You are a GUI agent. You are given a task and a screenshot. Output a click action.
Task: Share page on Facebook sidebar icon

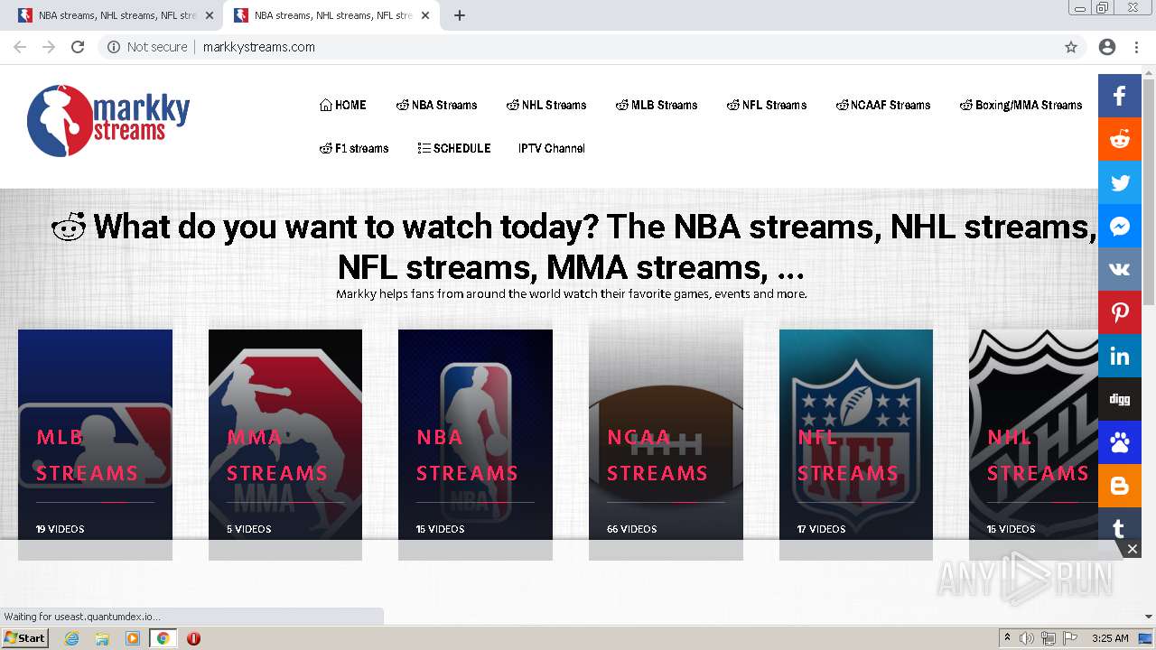tap(1120, 96)
